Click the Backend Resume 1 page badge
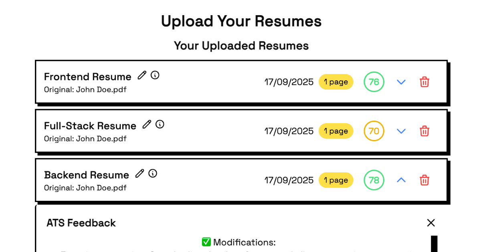This screenshot has height=252, width=481. click(336, 180)
